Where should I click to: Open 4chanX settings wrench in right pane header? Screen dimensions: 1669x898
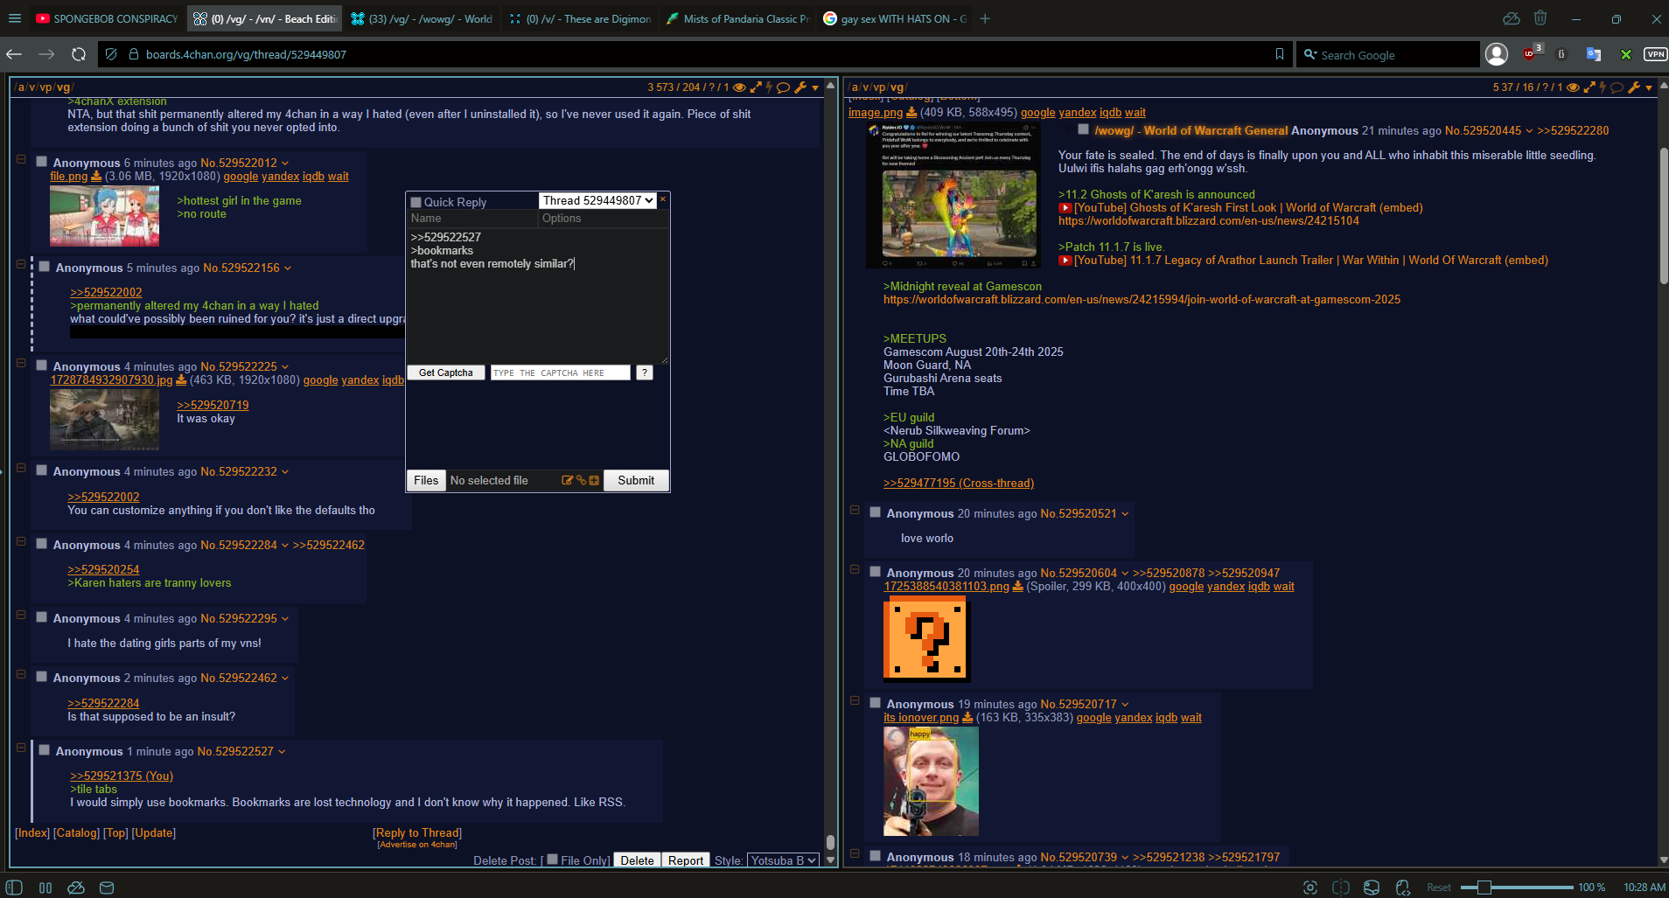1634,87
